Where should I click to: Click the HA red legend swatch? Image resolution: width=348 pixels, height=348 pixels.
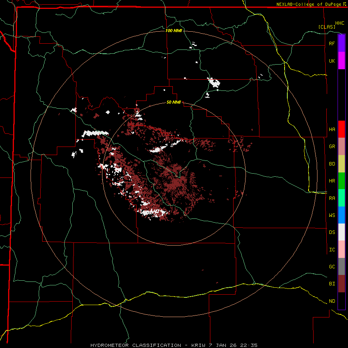(x=341, y=129)
